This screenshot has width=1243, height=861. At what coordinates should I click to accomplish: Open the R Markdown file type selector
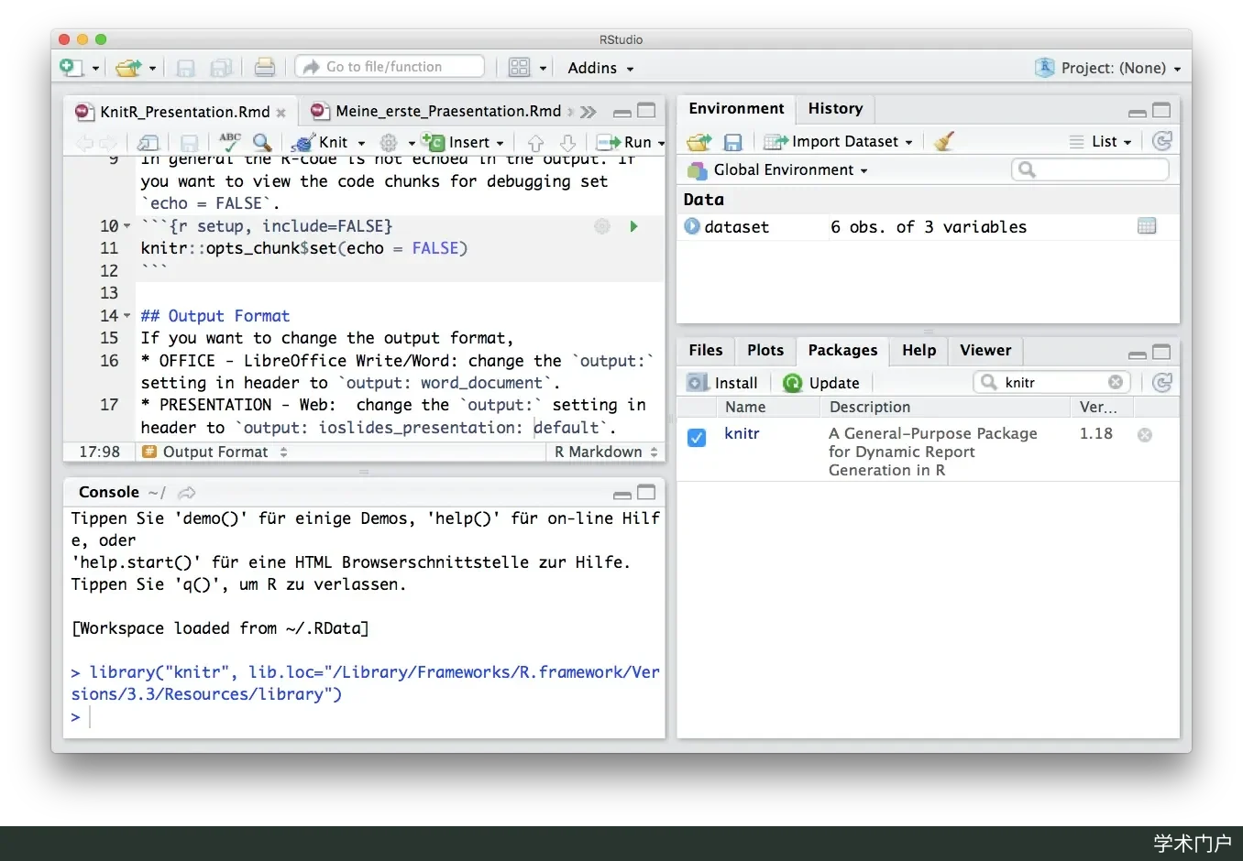(x=606, y=452)
